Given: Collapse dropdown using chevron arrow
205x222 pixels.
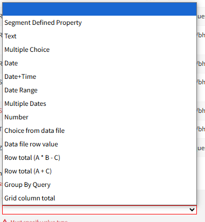Looking at the screenshot, I should (x=192, y=210).
